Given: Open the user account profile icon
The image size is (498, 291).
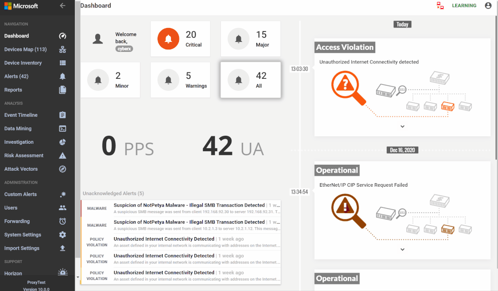Looking at the screenshot, I should [488, 5].
